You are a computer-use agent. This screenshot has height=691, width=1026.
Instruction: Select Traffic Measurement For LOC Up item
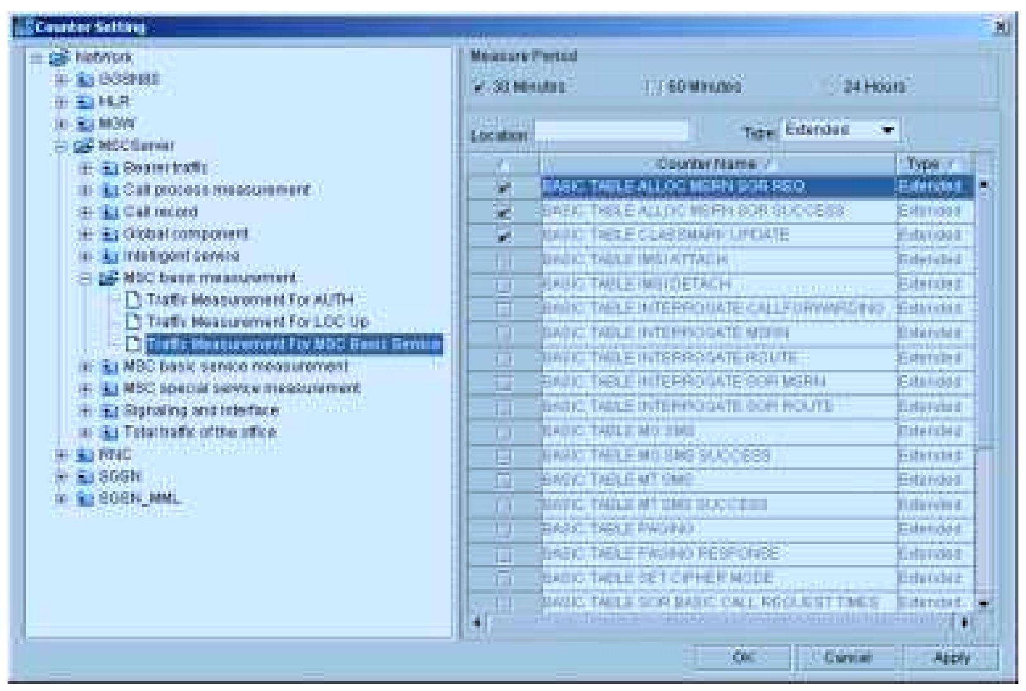(x=257, y=322)
